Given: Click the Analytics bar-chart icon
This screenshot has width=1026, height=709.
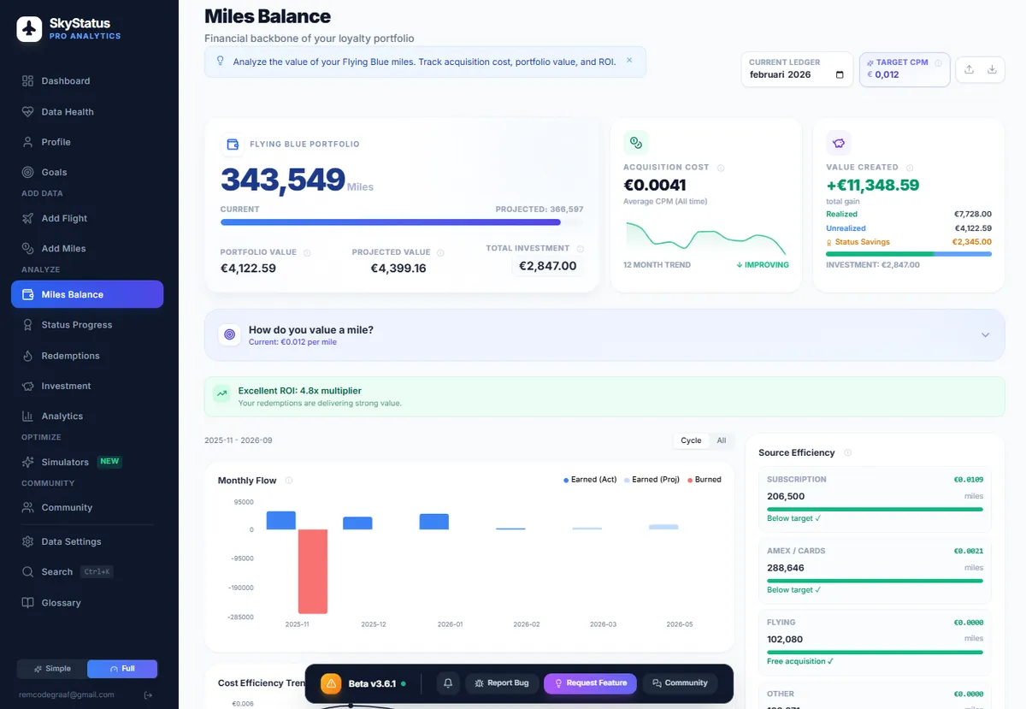Looking at the screenshot, I should click(x=27, y=416).
